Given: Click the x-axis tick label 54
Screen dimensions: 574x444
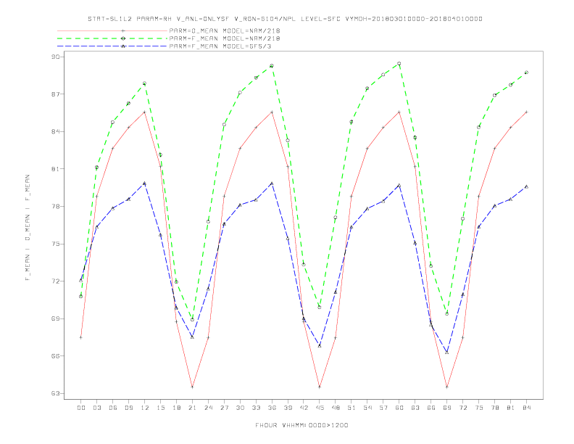Looking at the screenshot, I should click(x=367, y=408).
